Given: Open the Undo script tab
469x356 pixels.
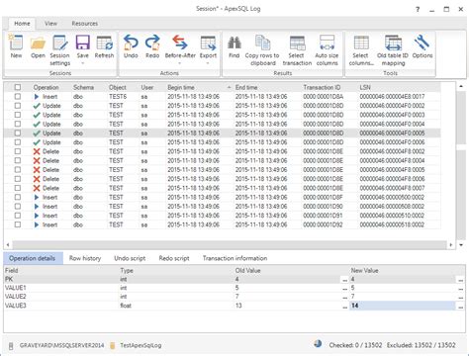Looking at the screenshot, I should [x=130, y=258].
